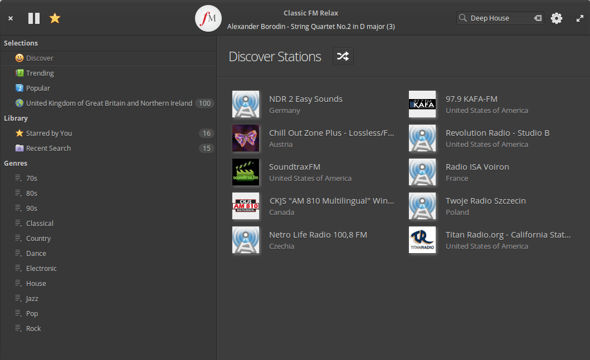Open the settings gear menu
The height and width of the screenshot is (360, 590).
(557, 18)
